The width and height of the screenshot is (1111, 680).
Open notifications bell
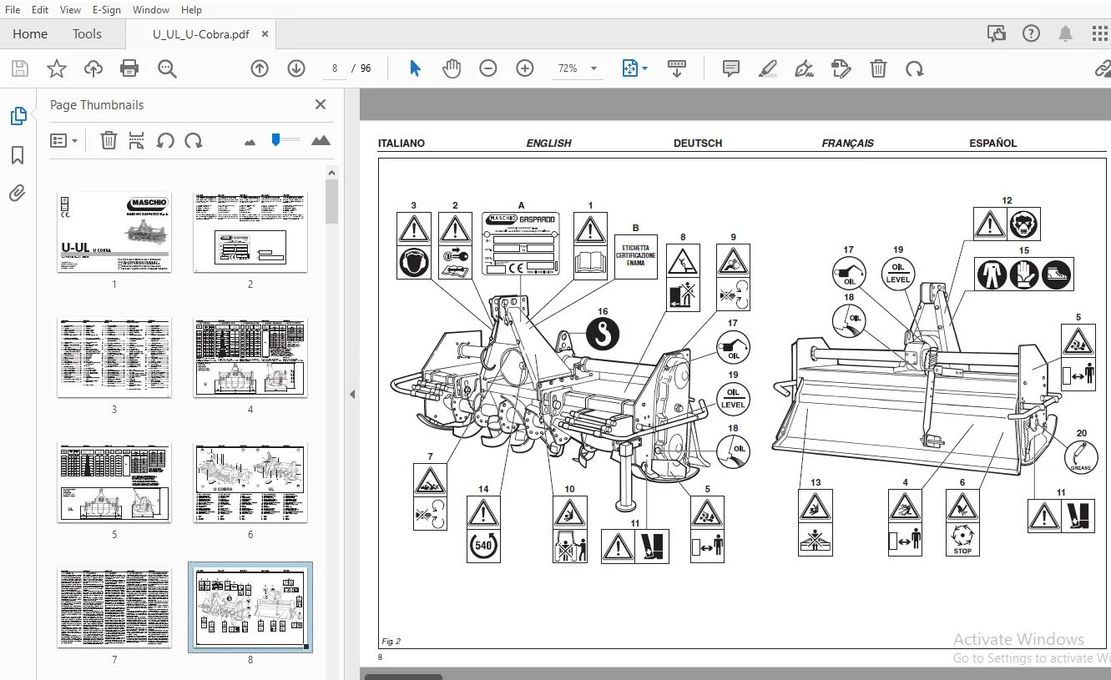click(1065, 34)
